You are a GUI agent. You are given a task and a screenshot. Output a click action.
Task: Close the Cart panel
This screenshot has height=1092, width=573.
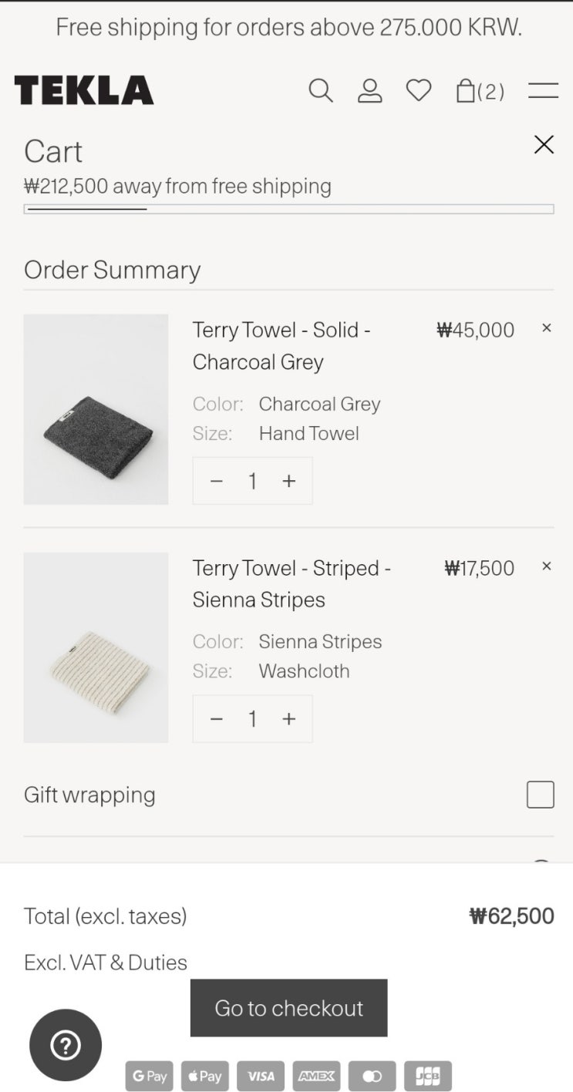pos(544,144)
